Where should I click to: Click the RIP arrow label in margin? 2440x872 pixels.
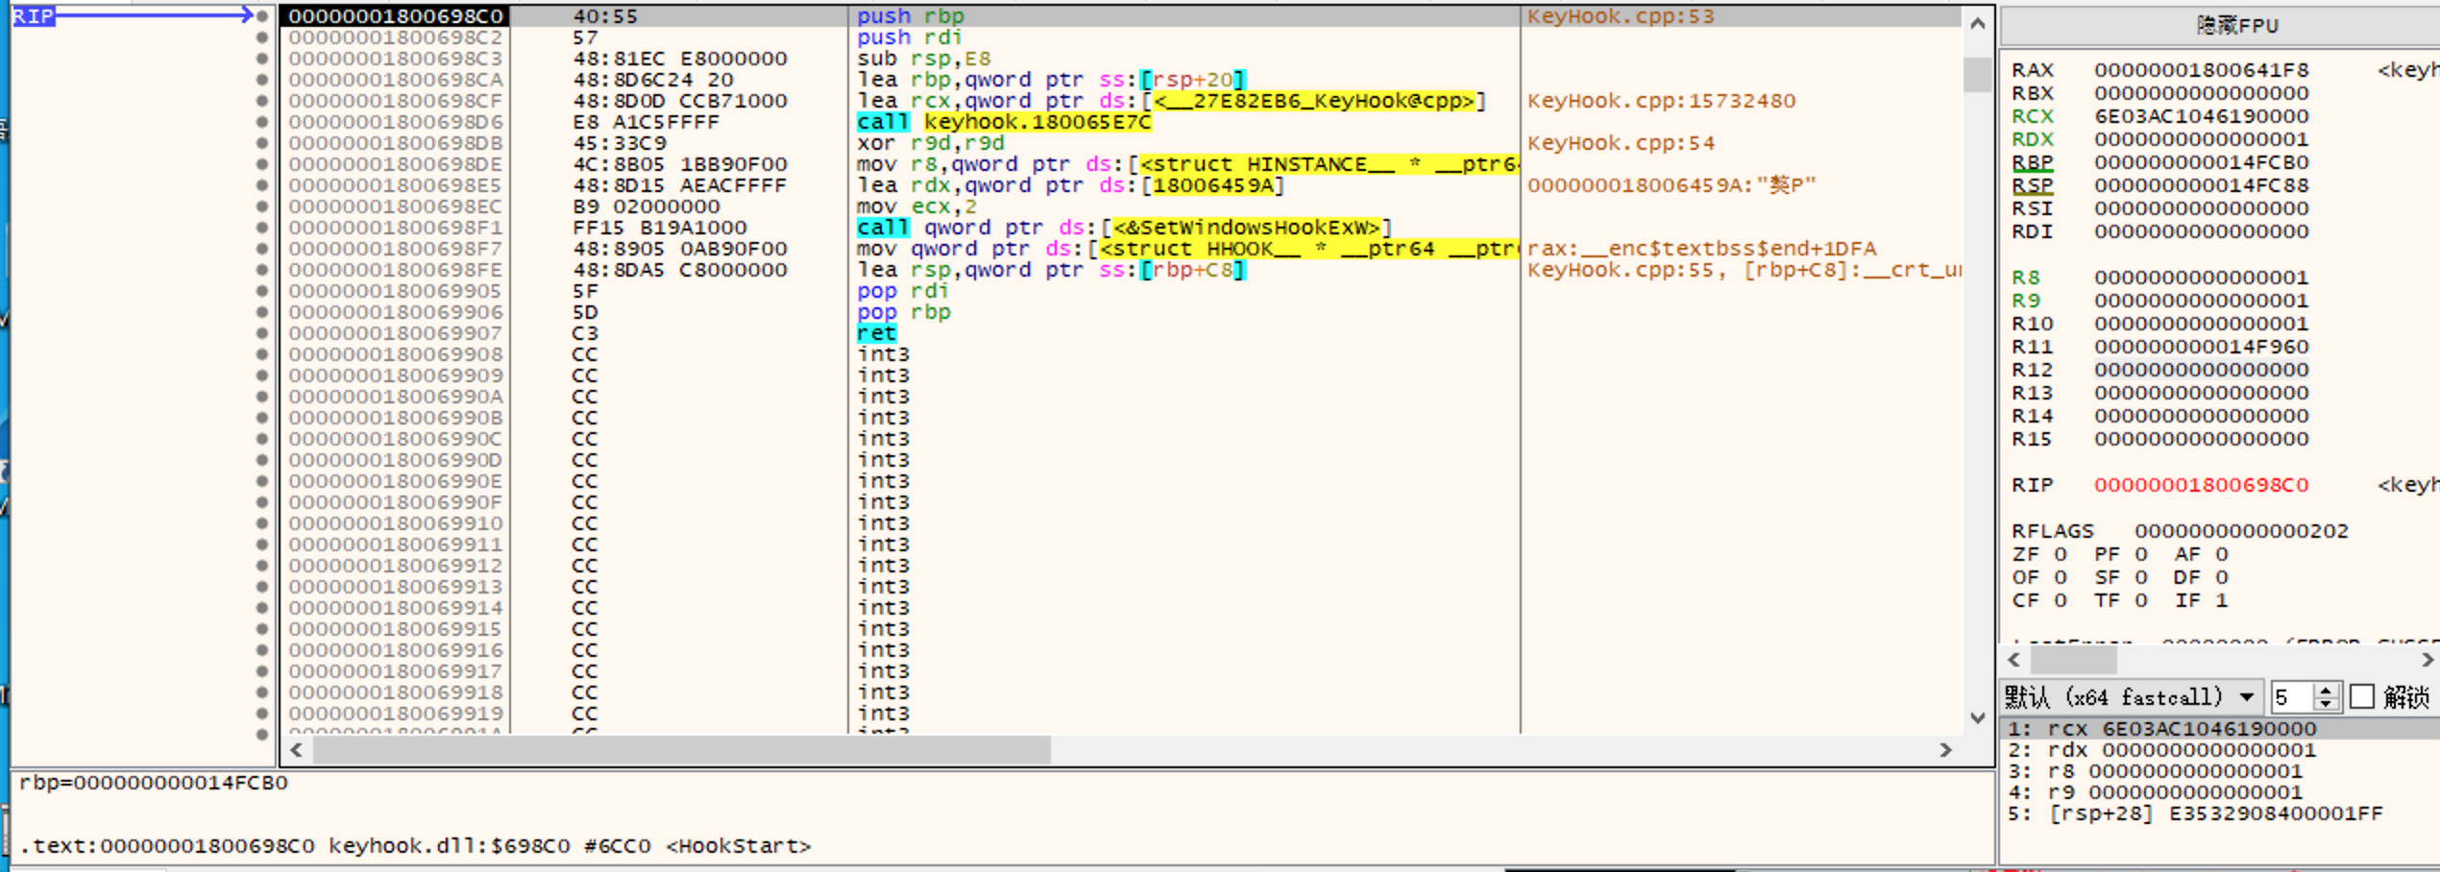point(34,16)
